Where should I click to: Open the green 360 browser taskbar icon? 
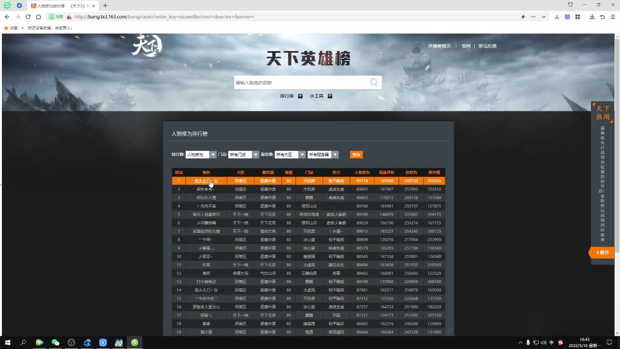pyautogui.click(x=135, y=343)
